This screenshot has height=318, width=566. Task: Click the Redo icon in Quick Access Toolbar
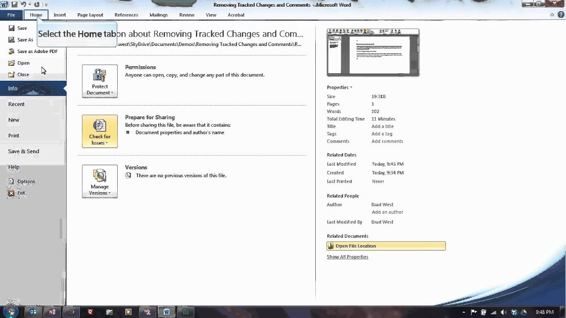37,4
